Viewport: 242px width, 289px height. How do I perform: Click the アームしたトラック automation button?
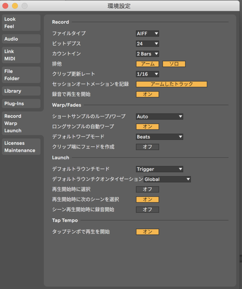pos(171,84)
